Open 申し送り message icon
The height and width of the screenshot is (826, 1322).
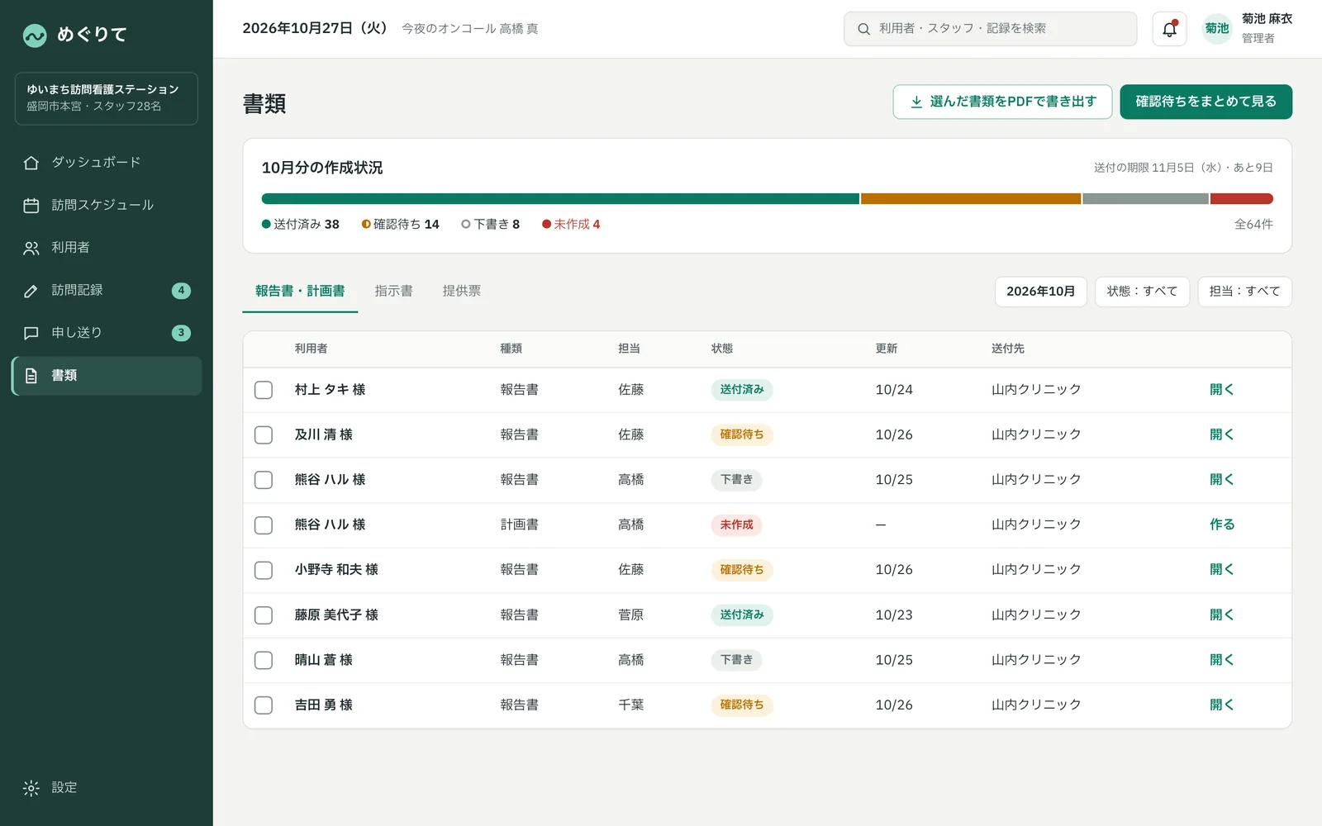coord(31,333)
